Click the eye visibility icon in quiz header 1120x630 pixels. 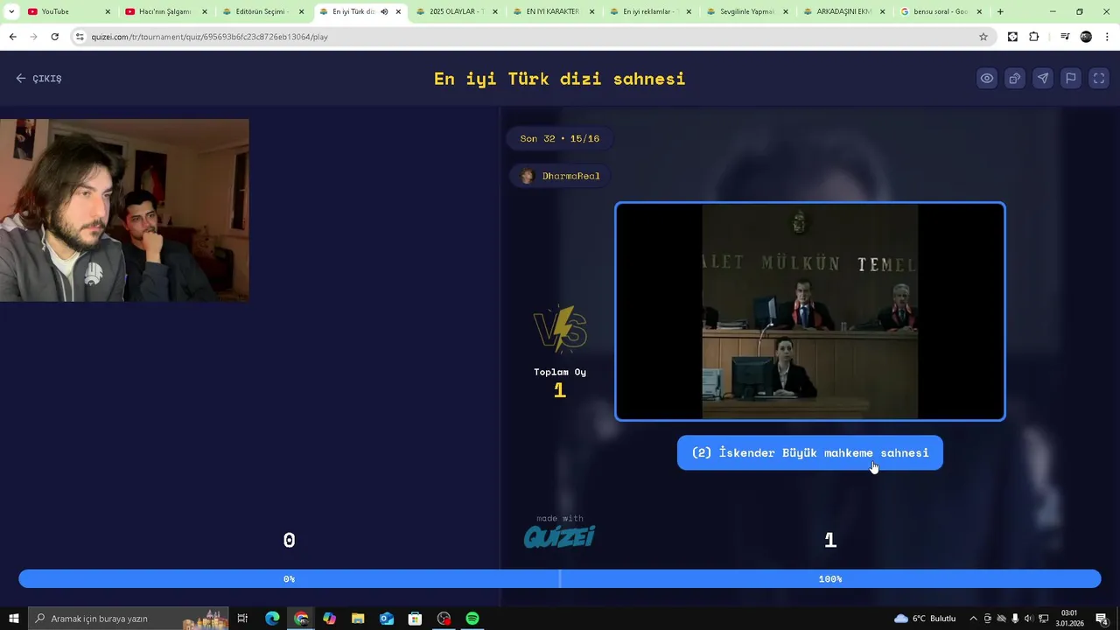coord(987,79)
